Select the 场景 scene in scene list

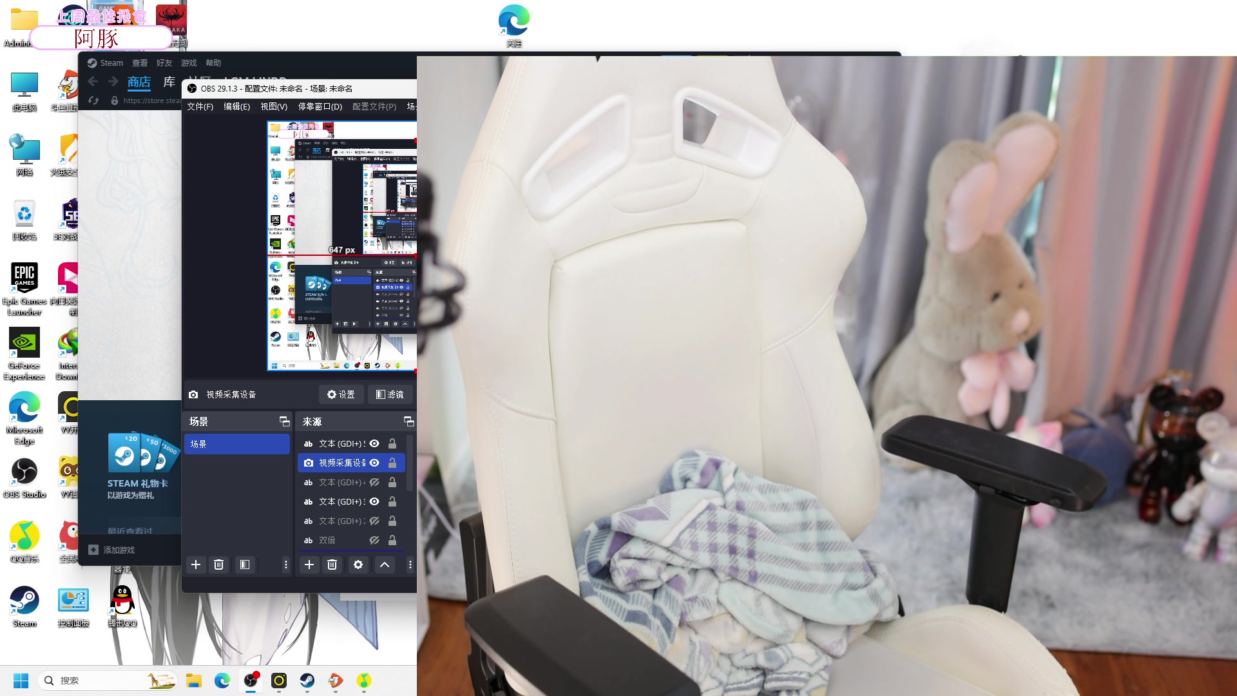point(237,444)
